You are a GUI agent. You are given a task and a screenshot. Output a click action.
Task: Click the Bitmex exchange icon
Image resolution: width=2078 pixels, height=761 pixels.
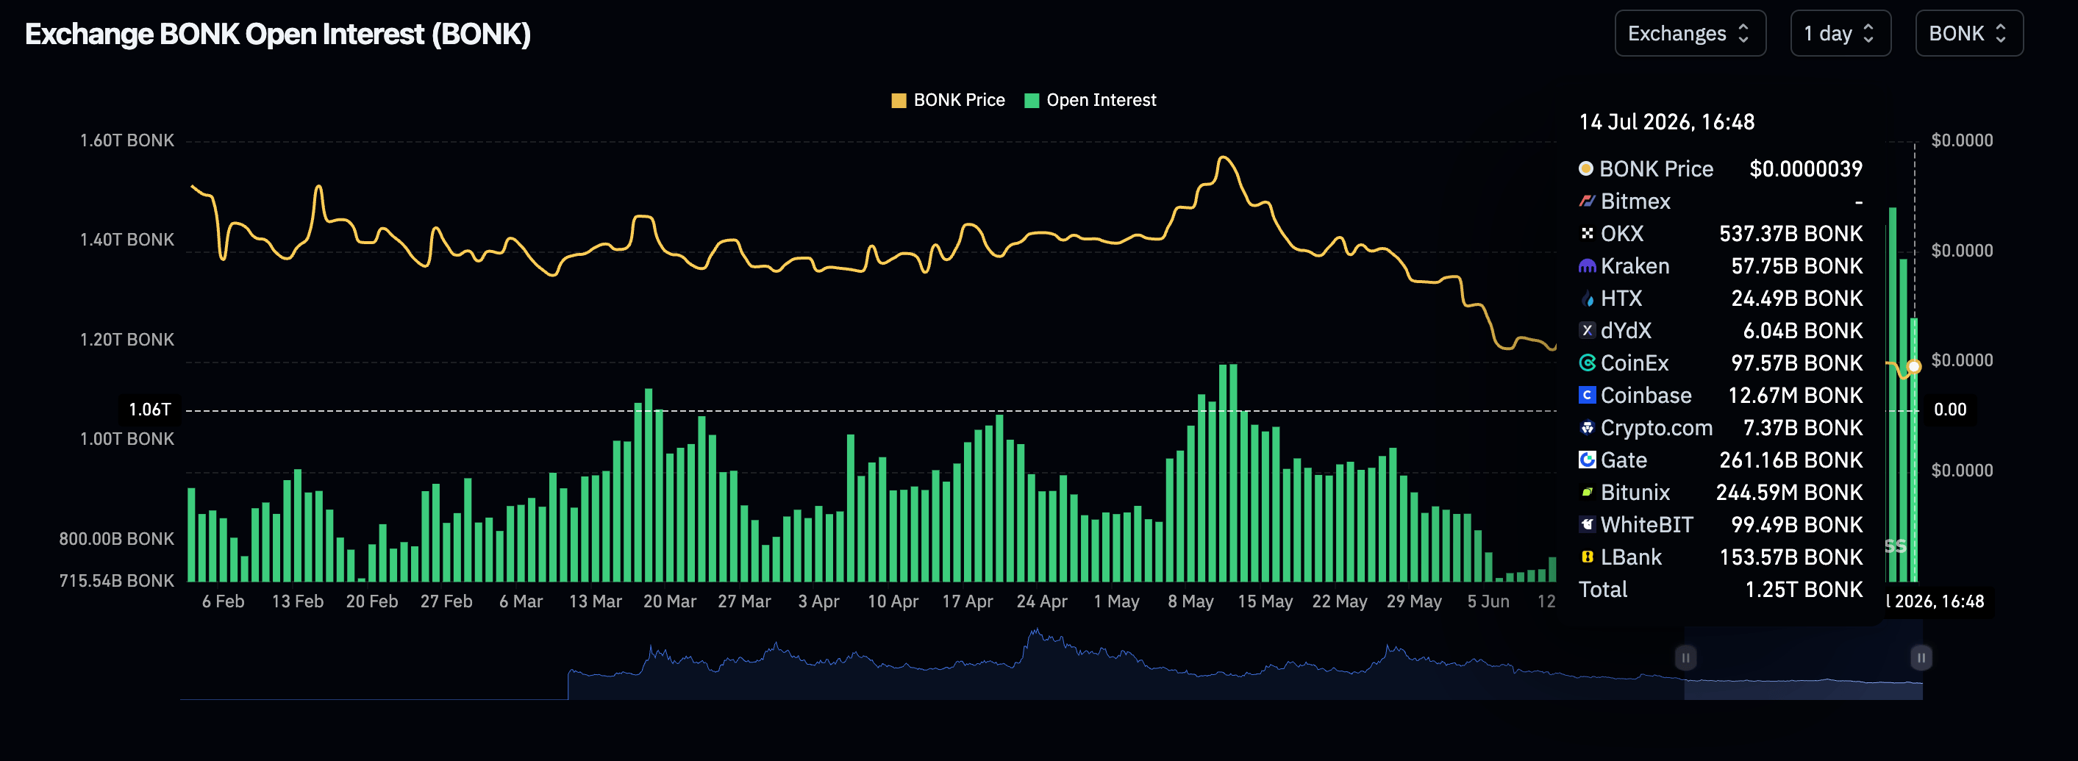(1587, 201)
